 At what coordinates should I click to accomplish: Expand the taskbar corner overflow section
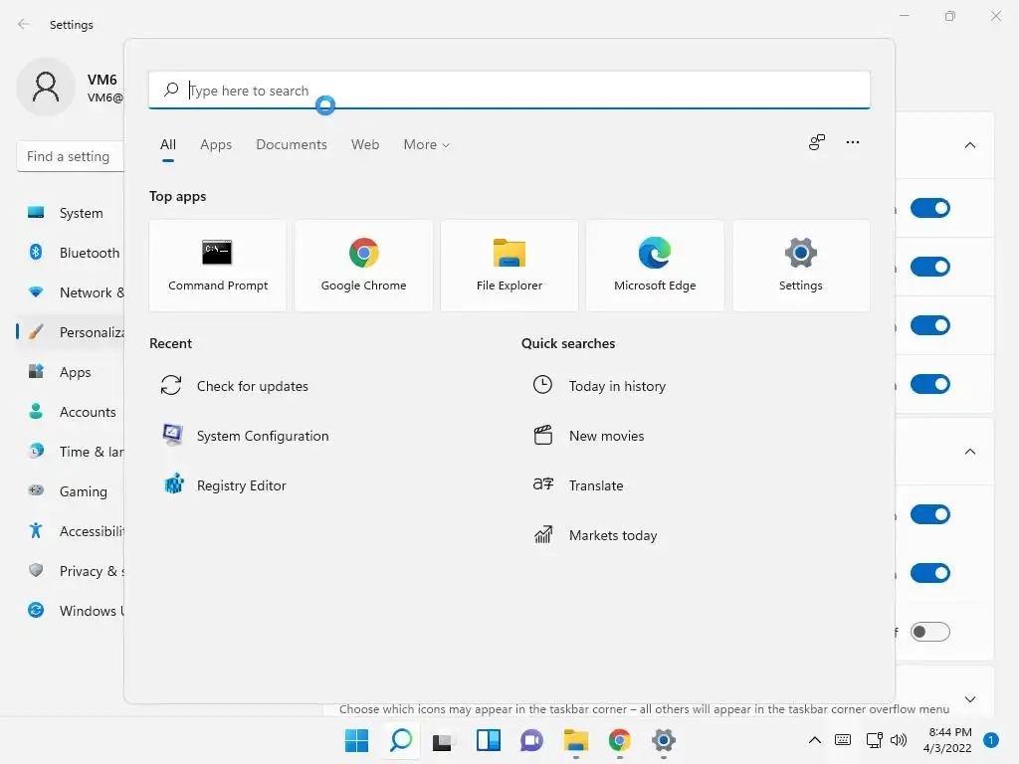click(970, 699)
